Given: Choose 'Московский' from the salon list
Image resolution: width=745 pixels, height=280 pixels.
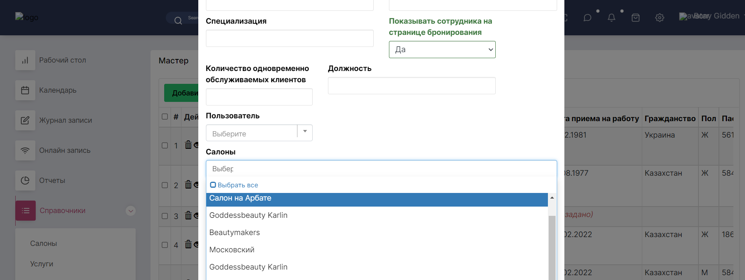Looking at the screenshot, I should 232,250.
